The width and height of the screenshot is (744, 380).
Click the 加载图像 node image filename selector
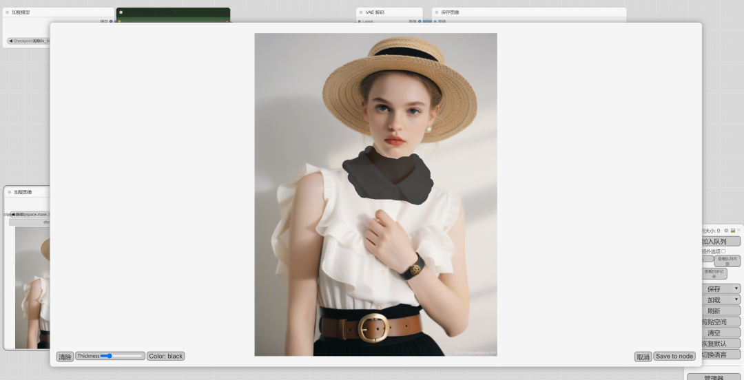tap(30, 214)
